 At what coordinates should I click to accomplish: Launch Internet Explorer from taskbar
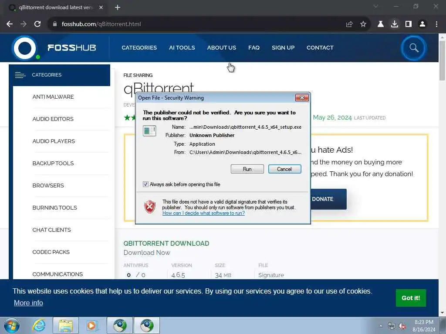point(39,325)
